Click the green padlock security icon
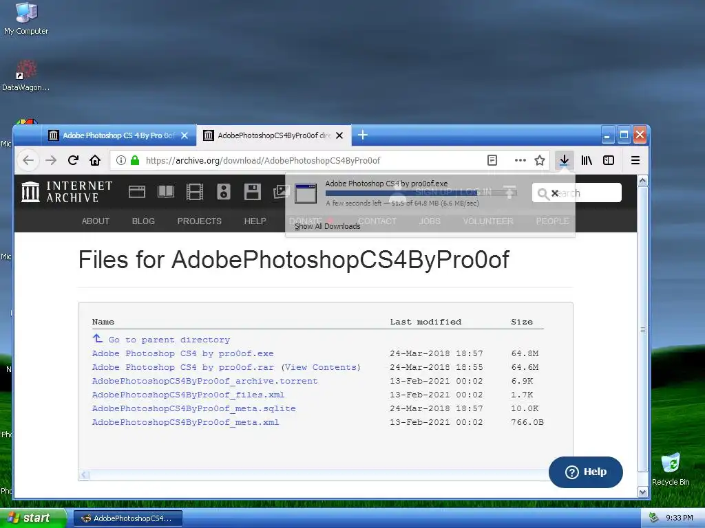Image resolution: width=705 pixels, height=528 pixels. [x=135, y=160]
